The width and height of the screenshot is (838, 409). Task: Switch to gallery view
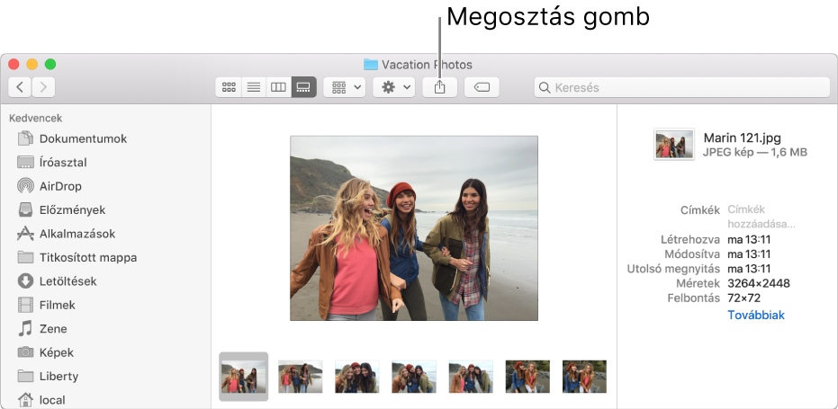(304, 87)
